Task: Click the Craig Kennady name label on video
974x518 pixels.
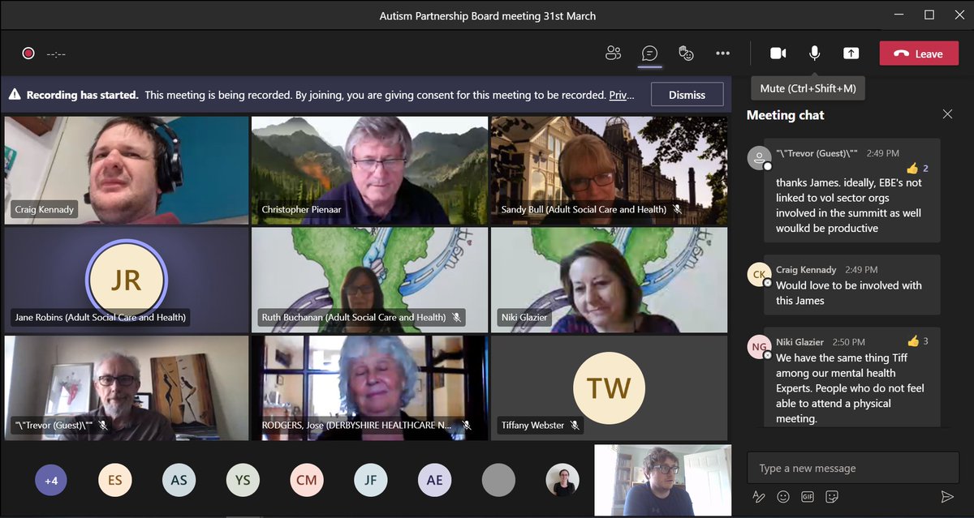Action: click(45, 209)
